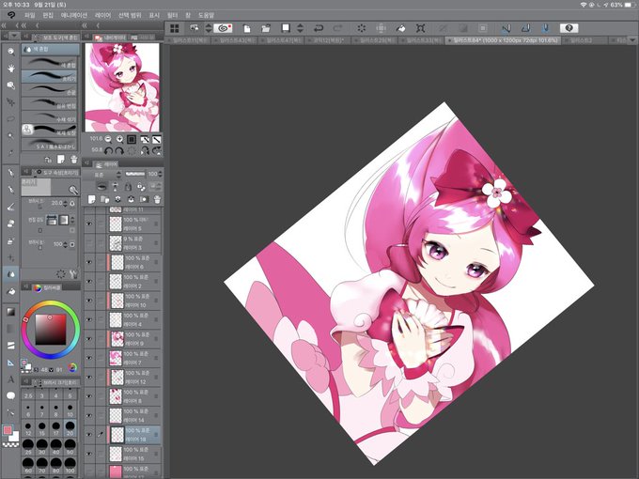Open the 파일 (File) menu
This screenshot has width=639, height=479.
30,15
